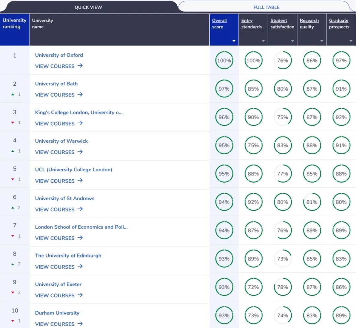
Task: Click St Andrews' 92% entry standards circle
Action: pos(253,202)
